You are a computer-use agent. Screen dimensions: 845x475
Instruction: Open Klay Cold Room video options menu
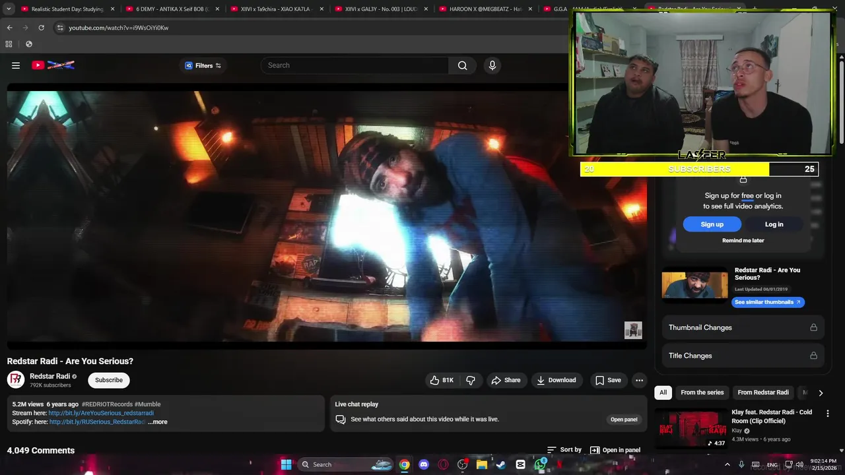827,414
